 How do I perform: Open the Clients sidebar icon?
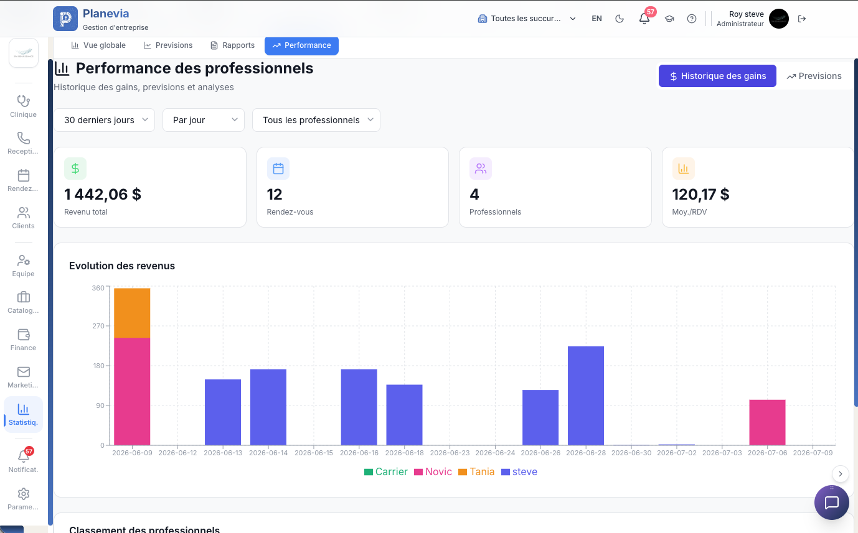click(x=24, y=213)
